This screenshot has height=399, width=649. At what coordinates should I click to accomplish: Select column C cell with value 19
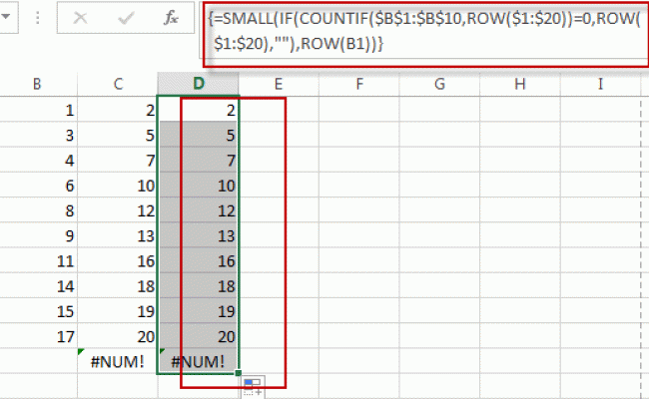pyautogui.click(x=118, y=311)
